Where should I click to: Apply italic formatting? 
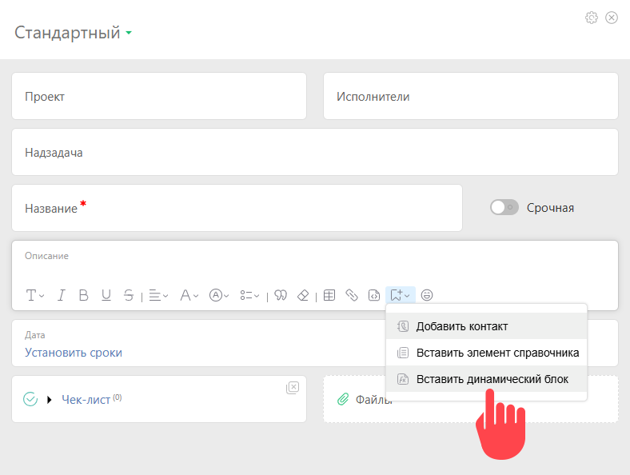(x=61, y=295)
